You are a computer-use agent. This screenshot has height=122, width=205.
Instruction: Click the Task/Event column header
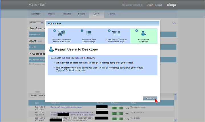(x=56, y=103)
